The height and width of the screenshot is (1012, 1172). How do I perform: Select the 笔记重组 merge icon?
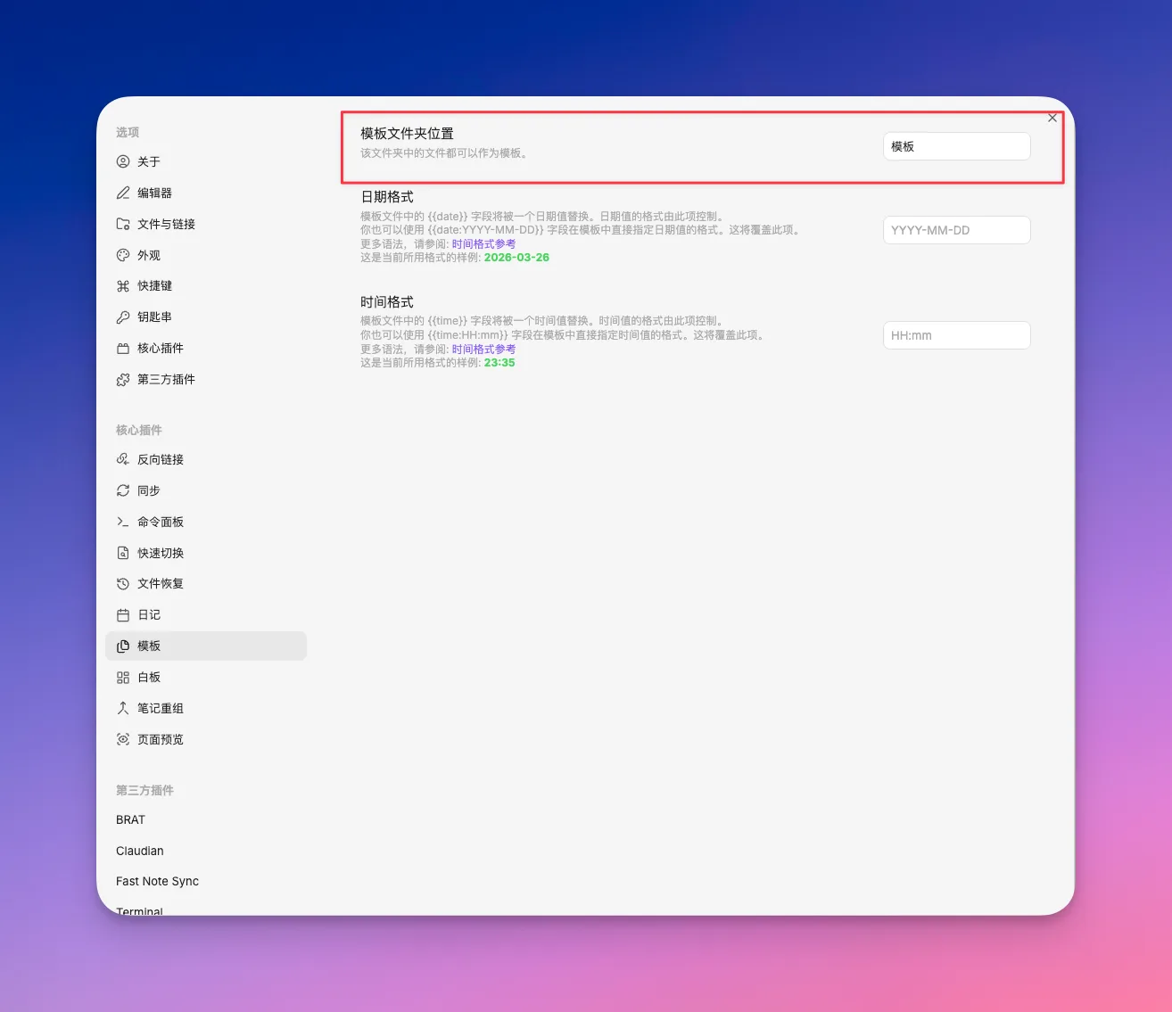(123, 708)
